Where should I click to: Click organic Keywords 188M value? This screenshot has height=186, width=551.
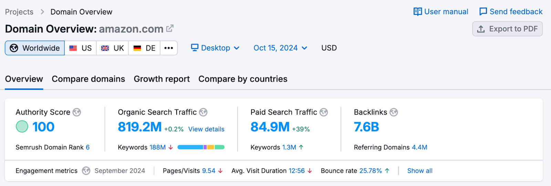(x=158, y=147)
